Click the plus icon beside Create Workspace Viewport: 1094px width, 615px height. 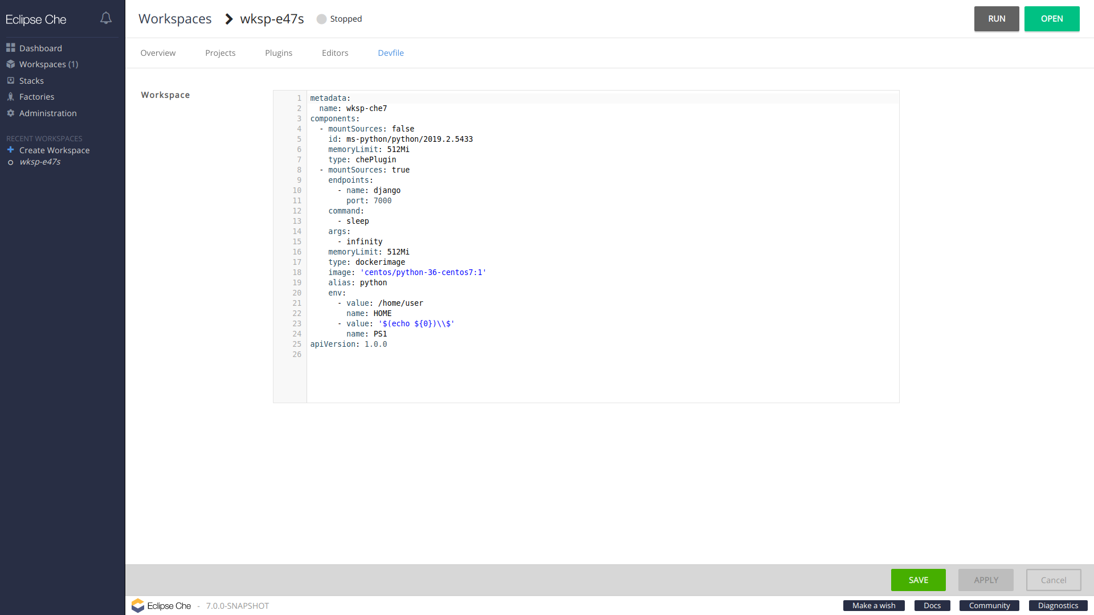pyautogui.click(x=10, y=150)
